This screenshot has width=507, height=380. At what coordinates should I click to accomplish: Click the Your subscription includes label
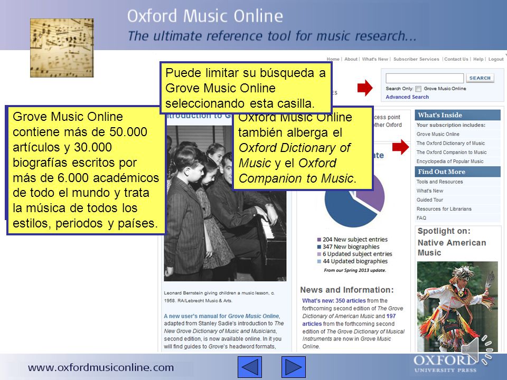[x=450, y=125]
